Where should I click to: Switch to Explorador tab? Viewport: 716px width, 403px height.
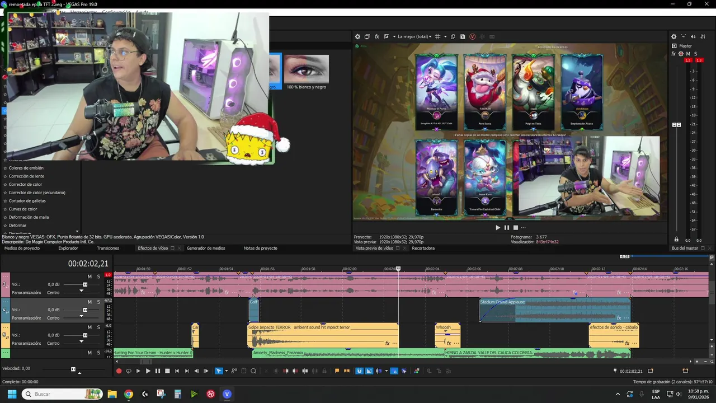click(68, 248)
